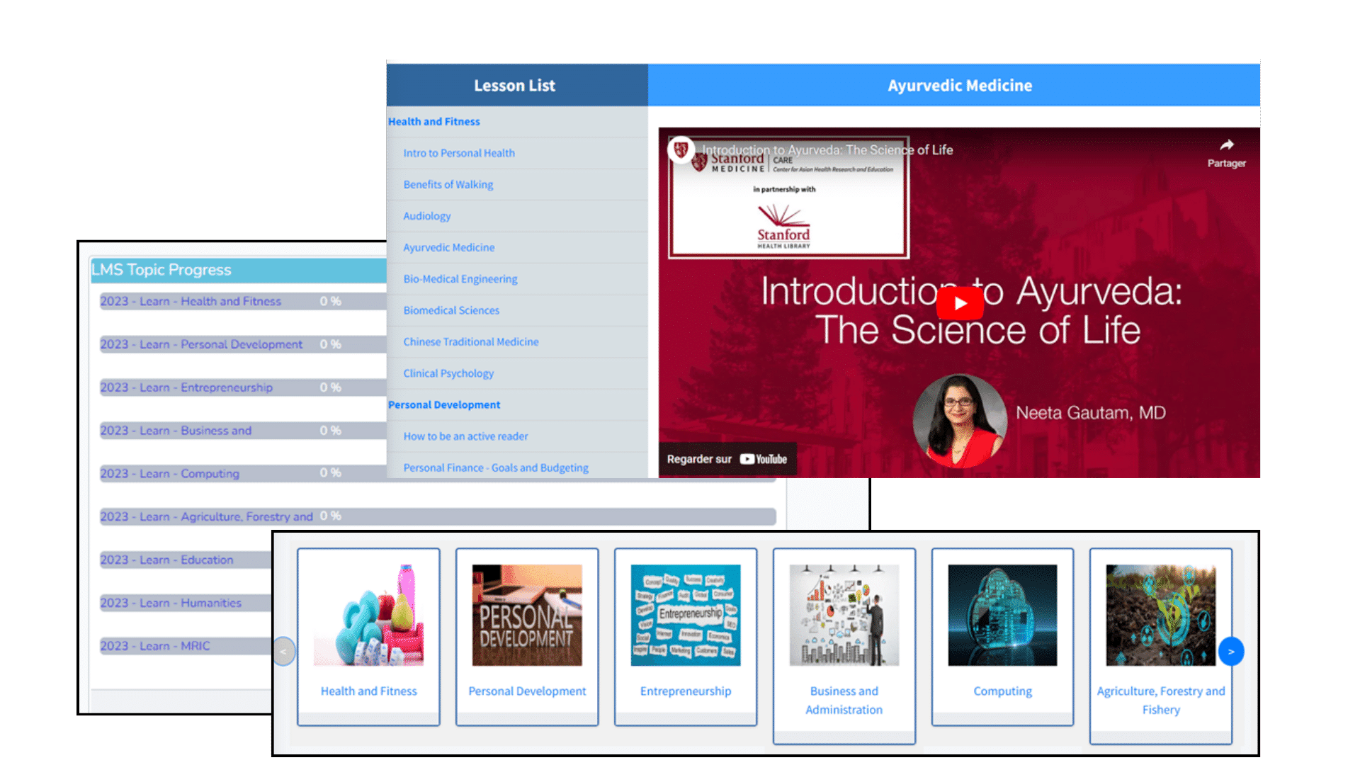The image size is (1360, 765).
Task: Open Regarder sur YouTube link
Action: pos(727,459)
